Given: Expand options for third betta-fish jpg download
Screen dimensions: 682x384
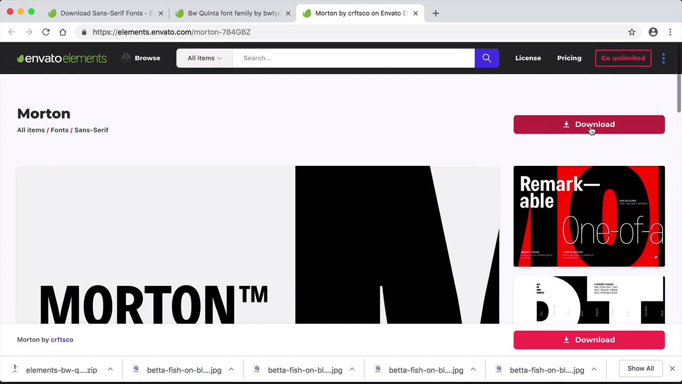Looking at the screenshot, I should [473, 369].
